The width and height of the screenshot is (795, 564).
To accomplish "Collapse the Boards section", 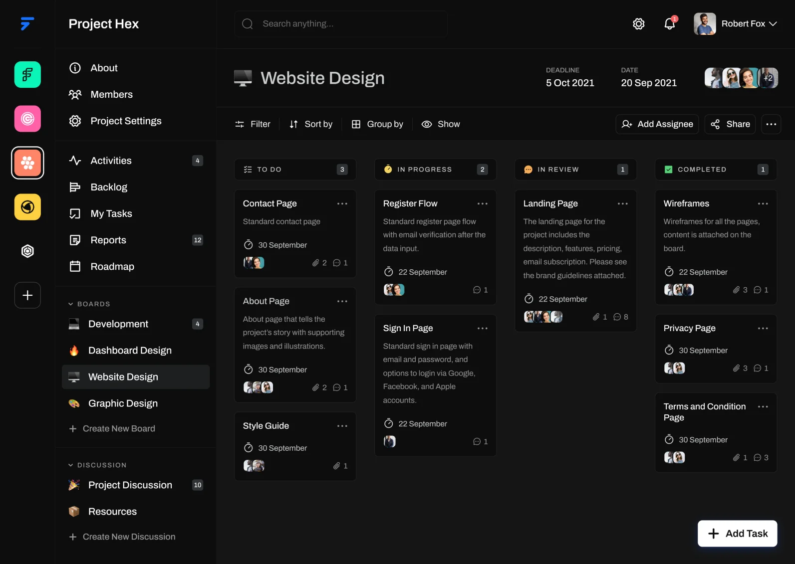I will [71, 304].
